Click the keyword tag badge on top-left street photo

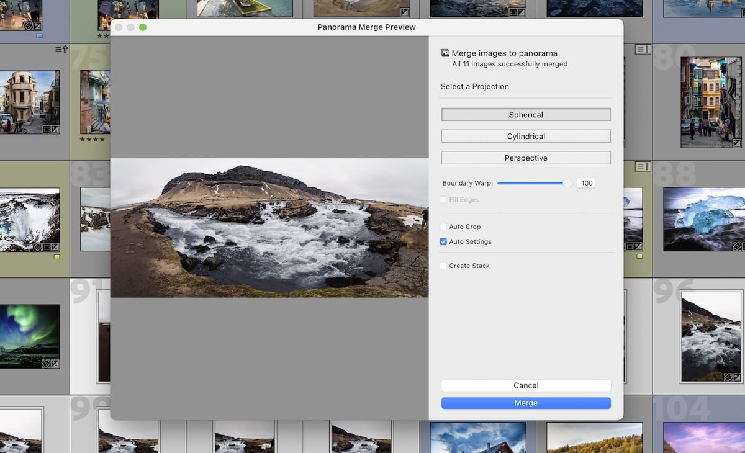[27, 26]
